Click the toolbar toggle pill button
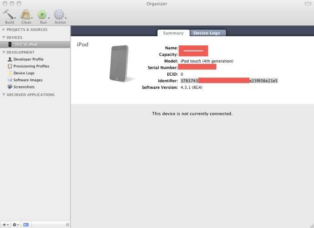This screenshot has height=228, width=314. 308,4
